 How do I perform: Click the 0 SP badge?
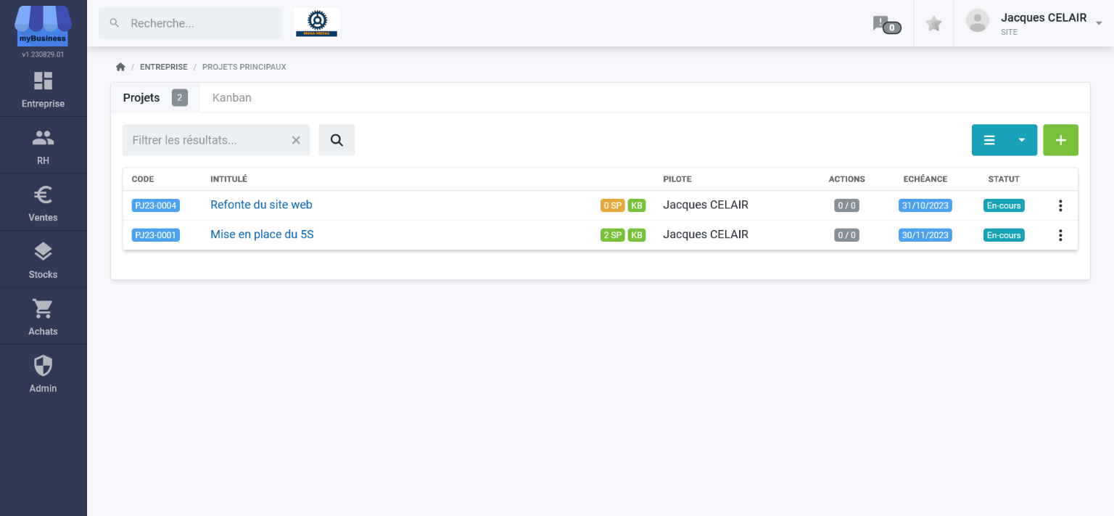(x=613, y=205)
